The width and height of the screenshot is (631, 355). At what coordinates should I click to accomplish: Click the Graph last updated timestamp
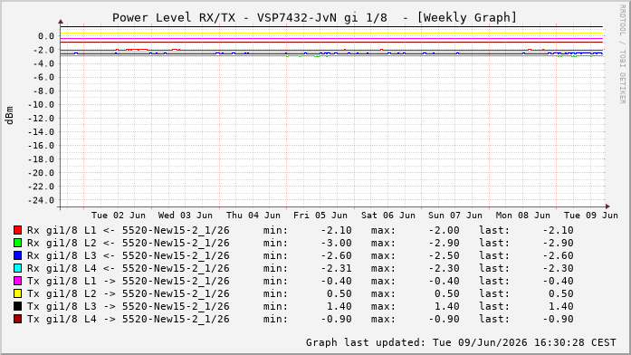[x=461, y=342]
